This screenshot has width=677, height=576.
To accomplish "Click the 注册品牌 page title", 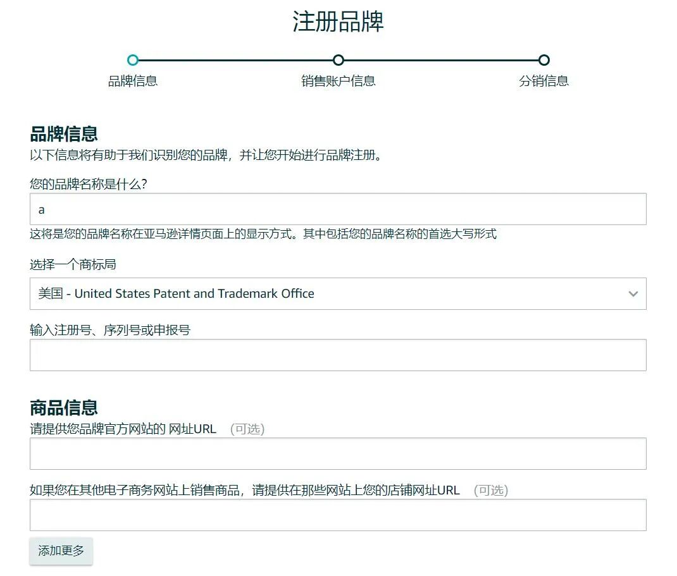I will (x=338, y=21).
